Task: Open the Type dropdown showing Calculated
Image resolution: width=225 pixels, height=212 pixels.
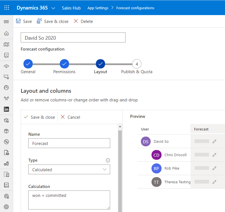Action: click(x=69, y=170)
